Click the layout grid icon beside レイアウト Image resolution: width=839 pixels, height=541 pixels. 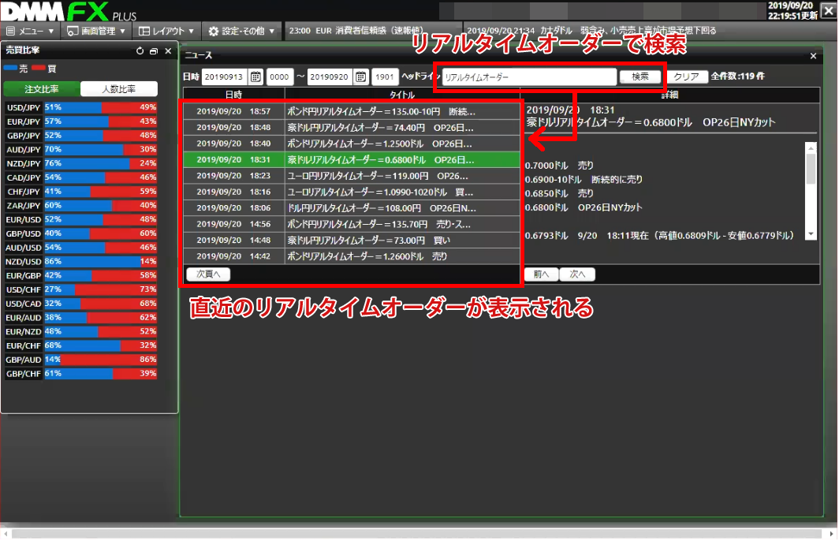point(146,31)
